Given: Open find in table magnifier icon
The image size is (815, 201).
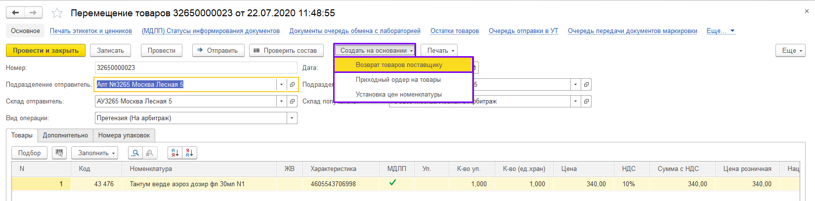Looking at the screenshot, I should (135, 153).
